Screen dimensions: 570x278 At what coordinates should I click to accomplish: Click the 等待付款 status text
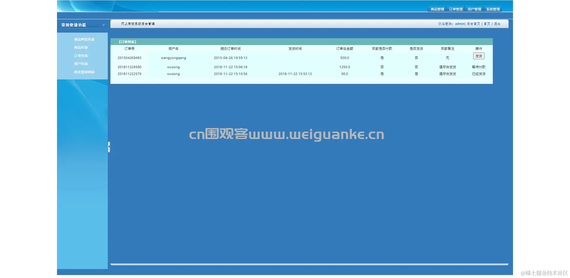pyautogui.click(x=479, y=67)
